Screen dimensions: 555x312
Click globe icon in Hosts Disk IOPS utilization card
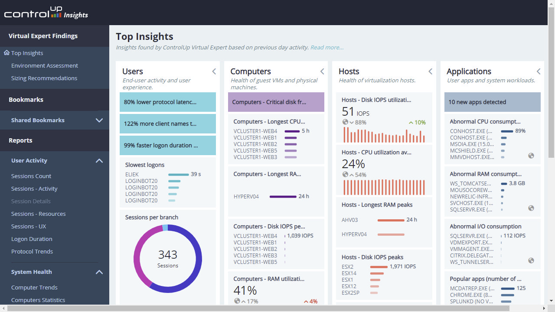tap(345, 122)
